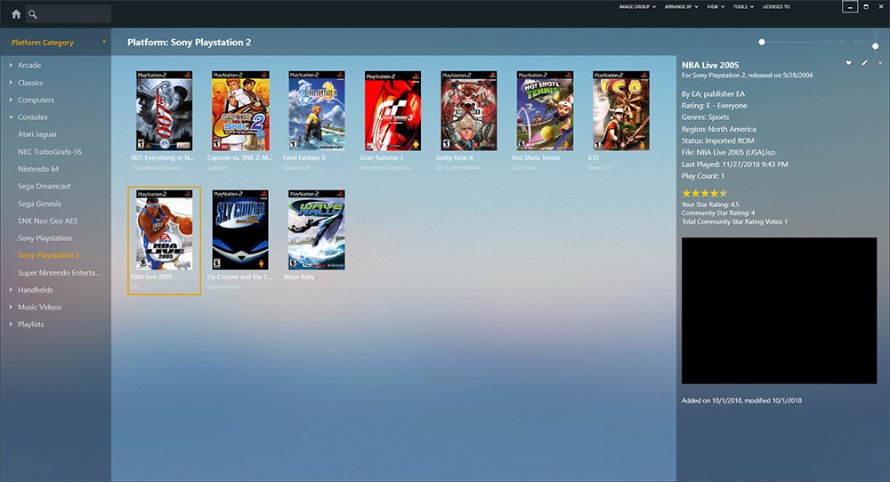Click the 'Play Count: 1' text
This screenshot has width=890, height=482.
[x=703, y=176]
